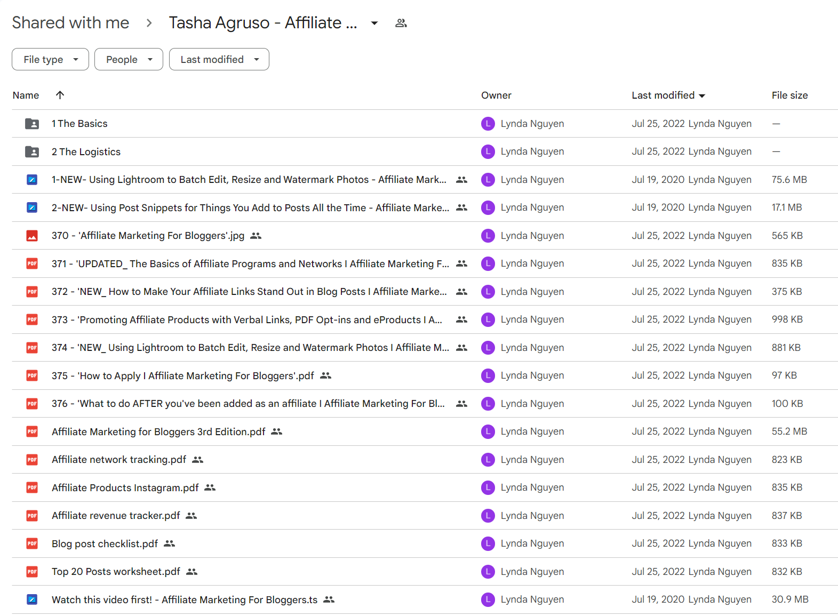This screenshot has width=838, height=616.
Task: Open folder 1 The Basics
Action: click(x=79, y=124)
